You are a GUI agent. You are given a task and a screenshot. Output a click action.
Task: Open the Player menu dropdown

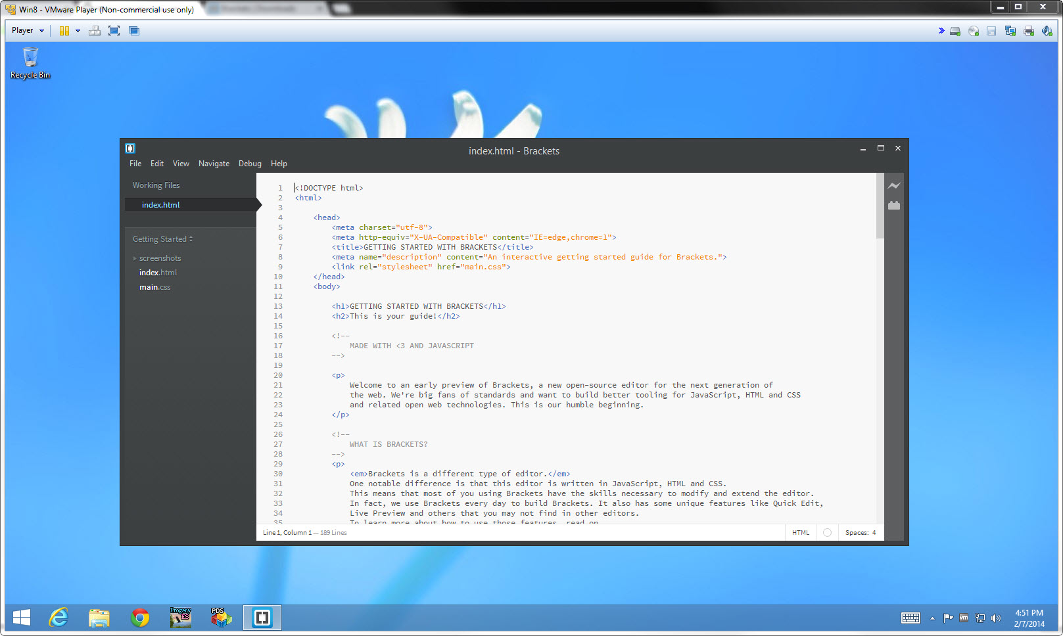(28, 30)
